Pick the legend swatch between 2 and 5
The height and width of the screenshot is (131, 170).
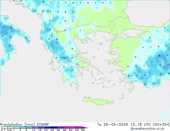point(23,128)
